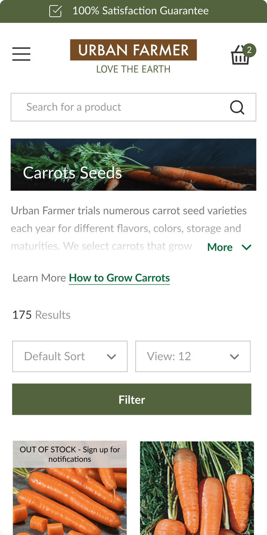Open the View: 12 dropdown
Image resolution: width=267 pixels, height=535 pixels.
(x=193, y=356)
